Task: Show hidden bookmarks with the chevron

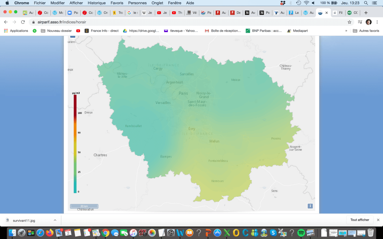Action: coord(346,31)
